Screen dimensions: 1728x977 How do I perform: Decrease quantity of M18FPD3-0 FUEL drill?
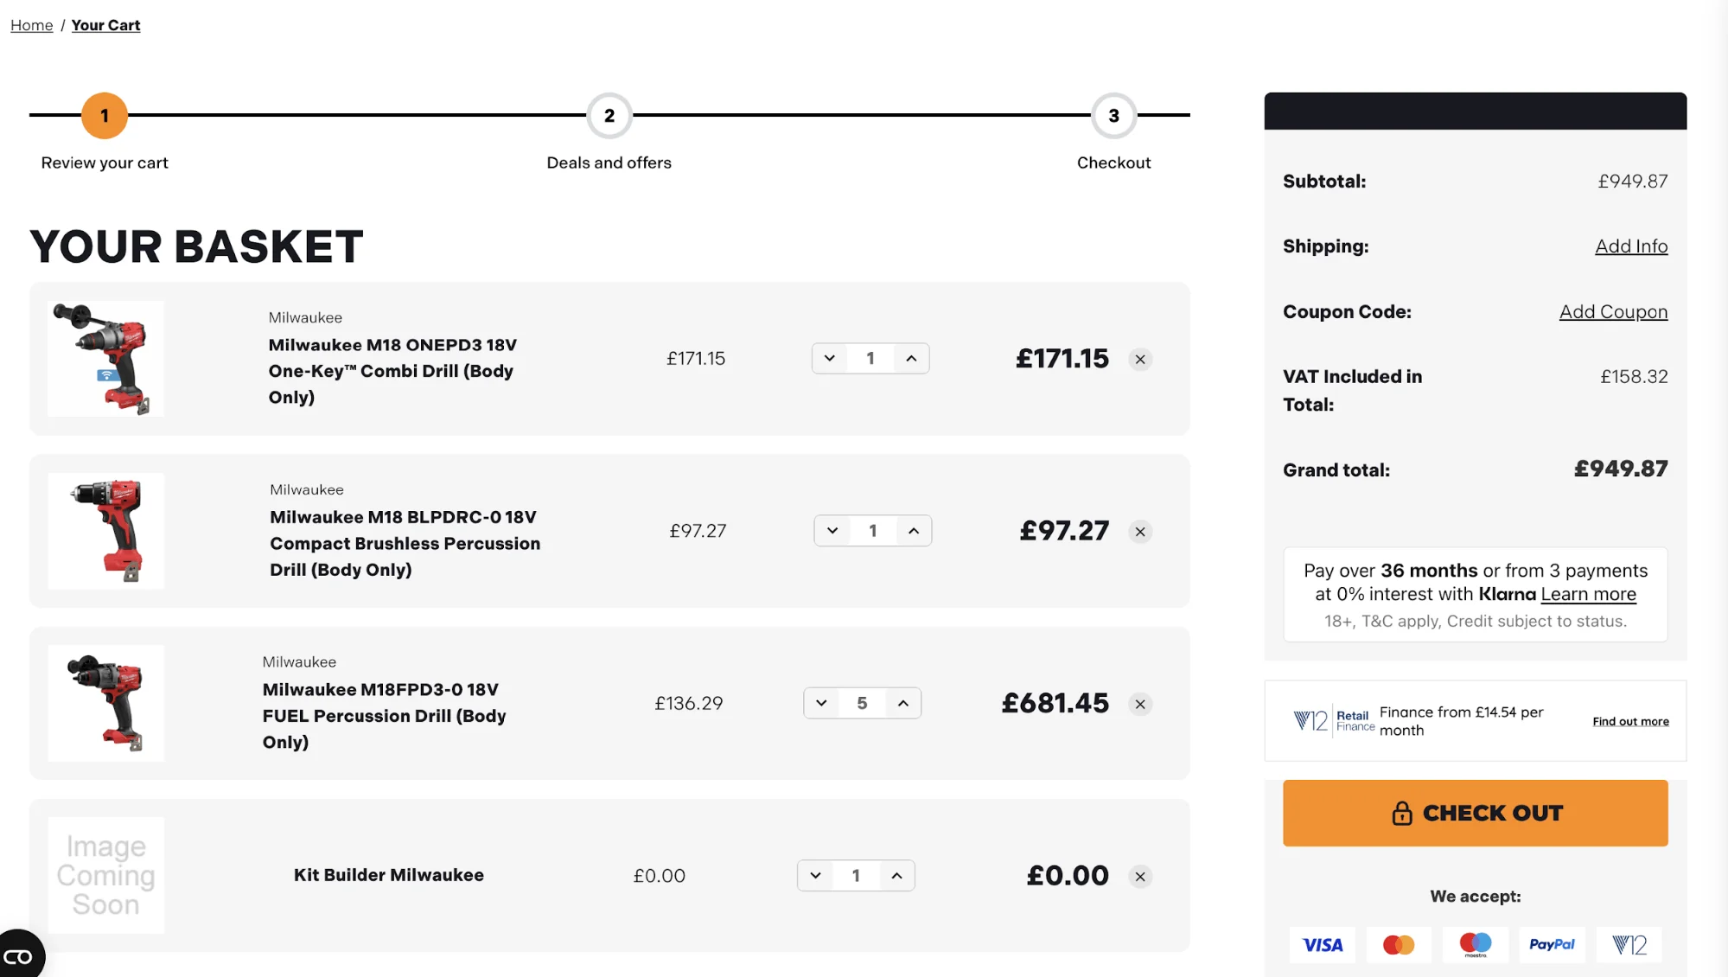click(x=821, y=704)
